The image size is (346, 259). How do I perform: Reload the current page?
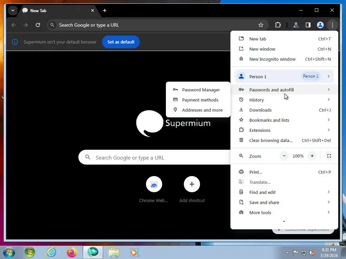click(38, 25)
